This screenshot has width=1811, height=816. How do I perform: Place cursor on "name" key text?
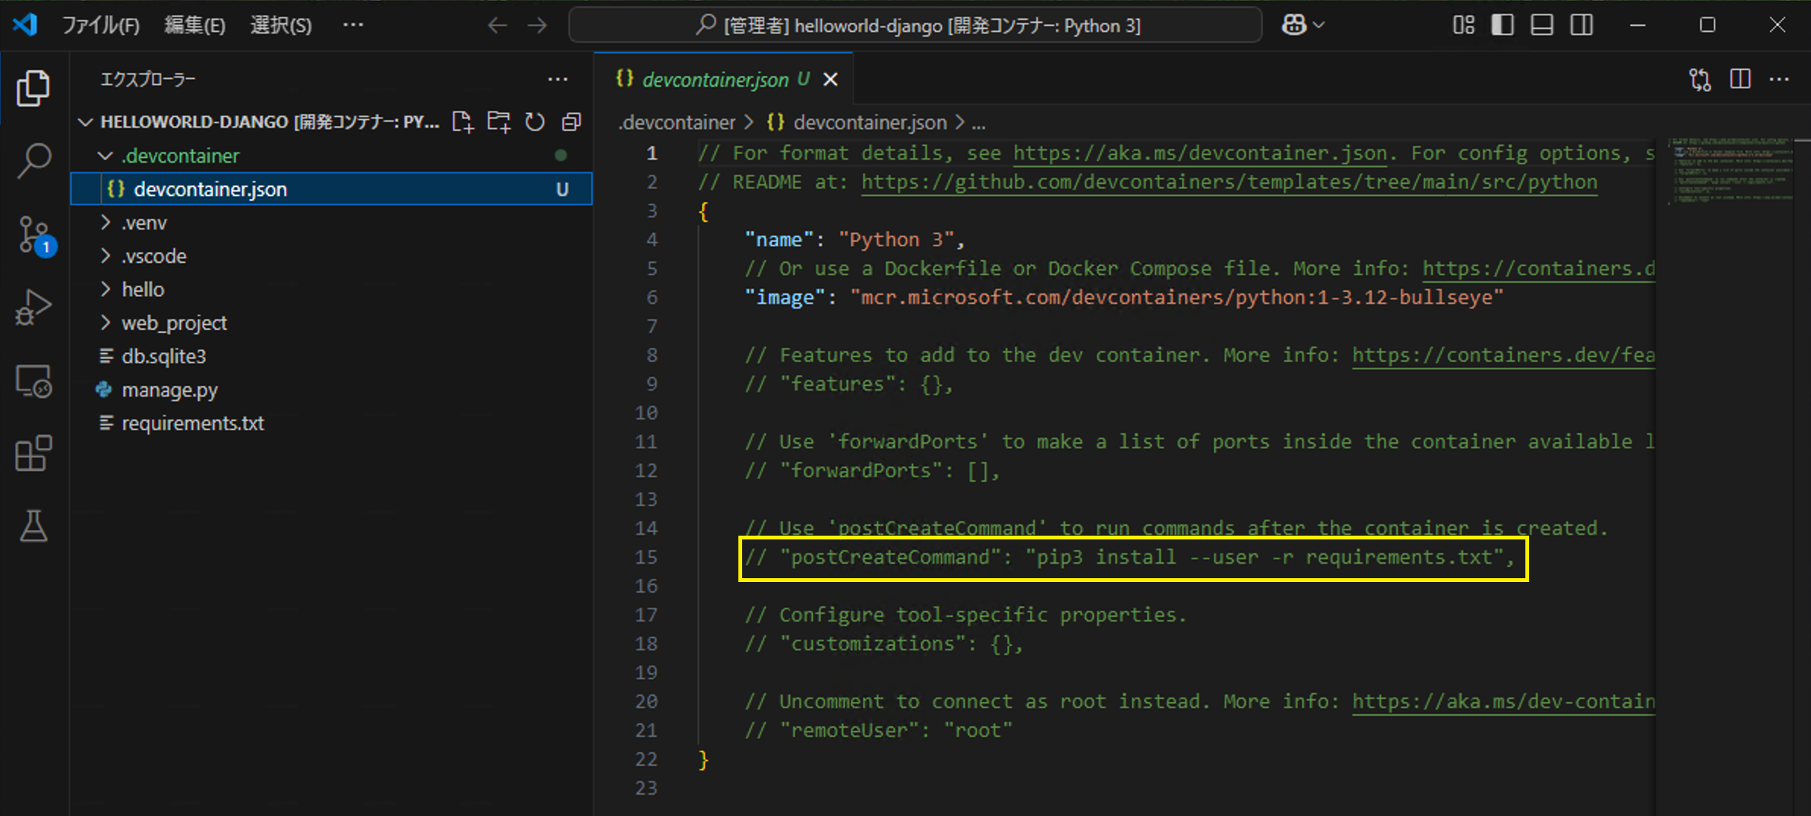point(779,240)
